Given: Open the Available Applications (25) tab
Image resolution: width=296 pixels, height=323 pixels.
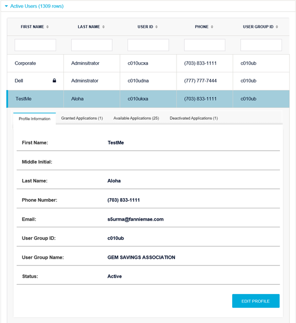Looking at the screenshot, I should point(136,118).
